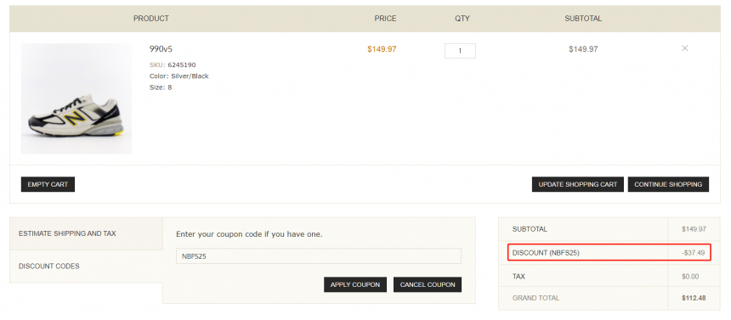Click the SUBTOTAL label in totals summary
Viewport: 731px width, 320px height.
tap(530, 229)
